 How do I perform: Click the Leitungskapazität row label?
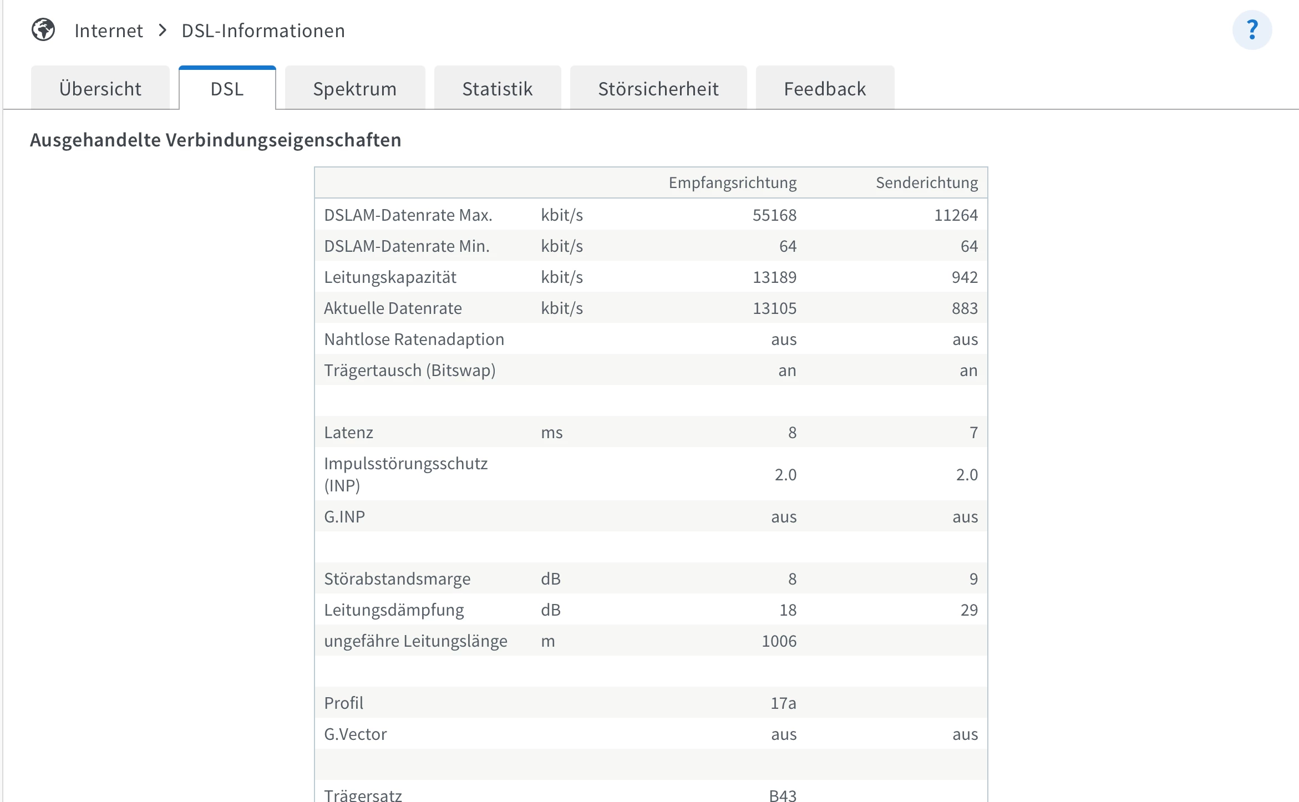390,277
